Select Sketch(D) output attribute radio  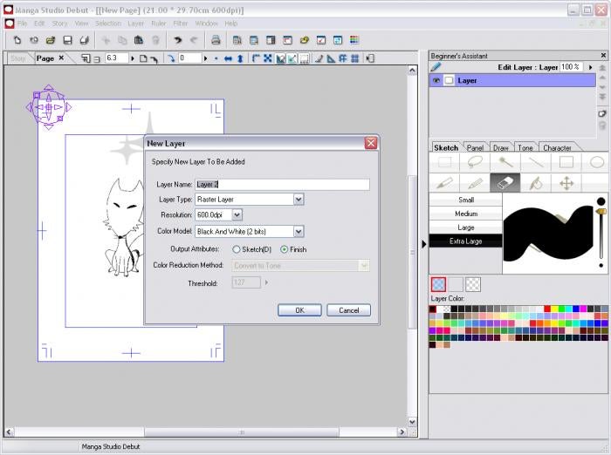click(237, 249)
